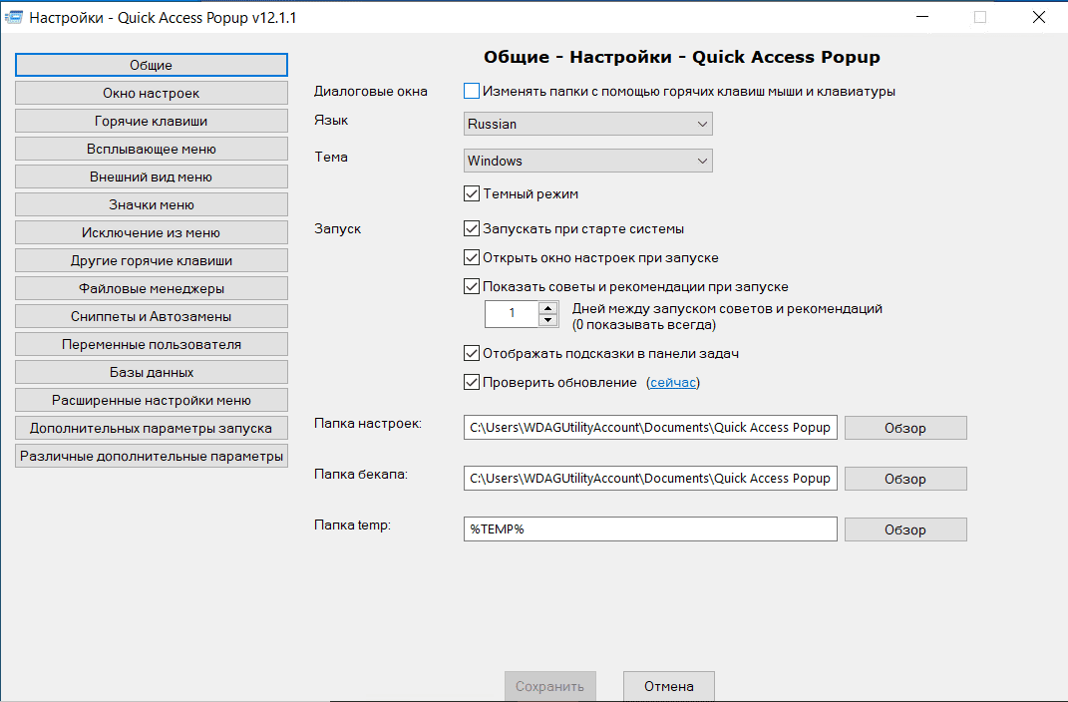Image resolution: width=1068 pixels, height=702 pixels.
Task: Open Различные дополнительные параметры section
Action: click(152, 456)
